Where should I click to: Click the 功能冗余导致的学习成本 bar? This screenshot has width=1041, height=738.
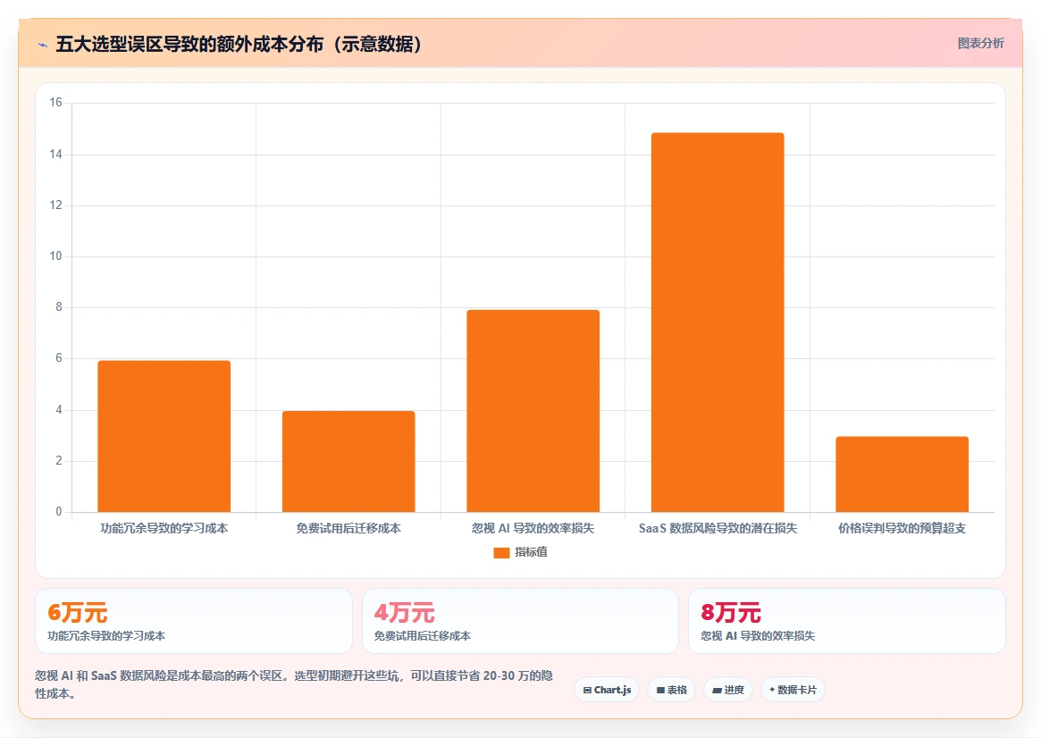pyautogui.click(x=164, y=436)
